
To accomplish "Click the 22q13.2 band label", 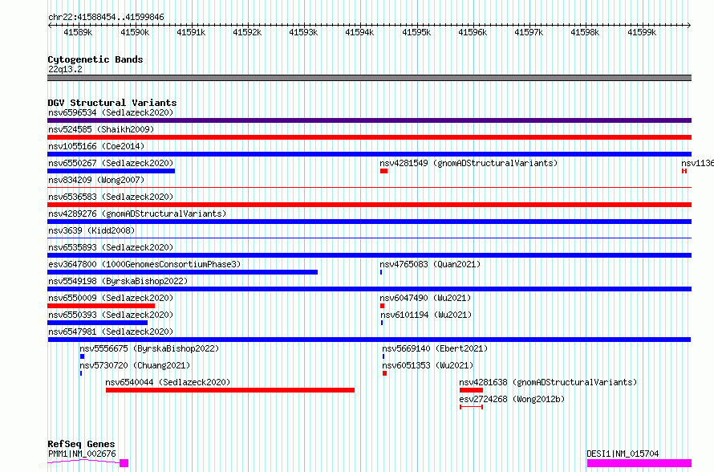I will click(65, 69).
